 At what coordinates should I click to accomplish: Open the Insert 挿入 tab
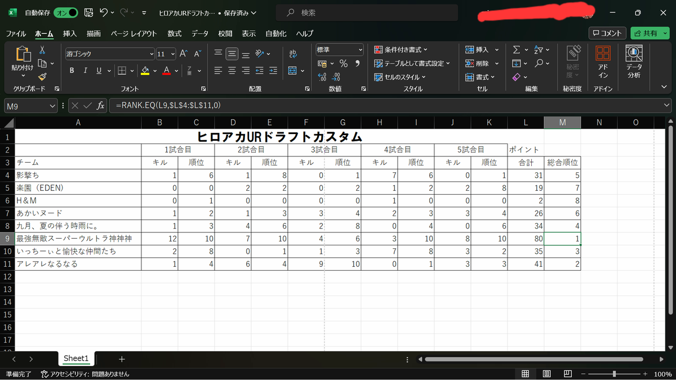point(70,34)
